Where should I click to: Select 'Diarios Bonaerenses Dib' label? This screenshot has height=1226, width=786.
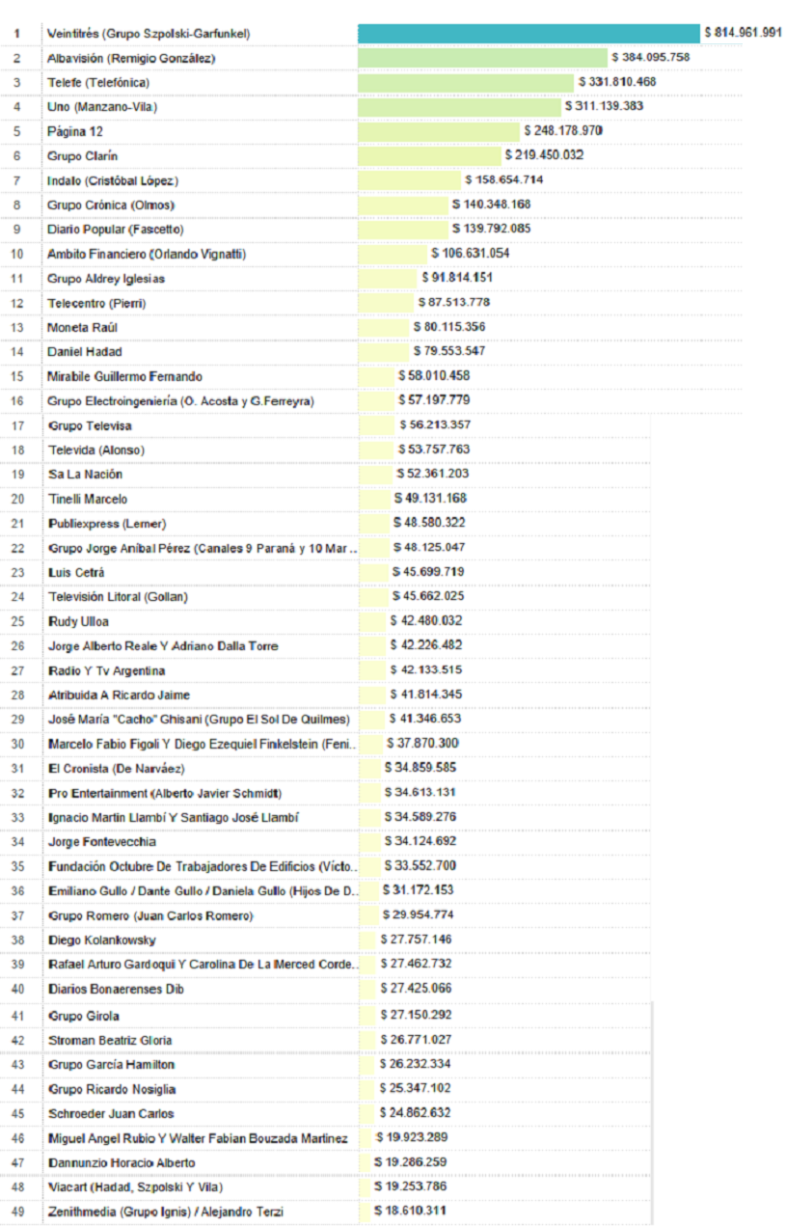(x=116, y=990)
